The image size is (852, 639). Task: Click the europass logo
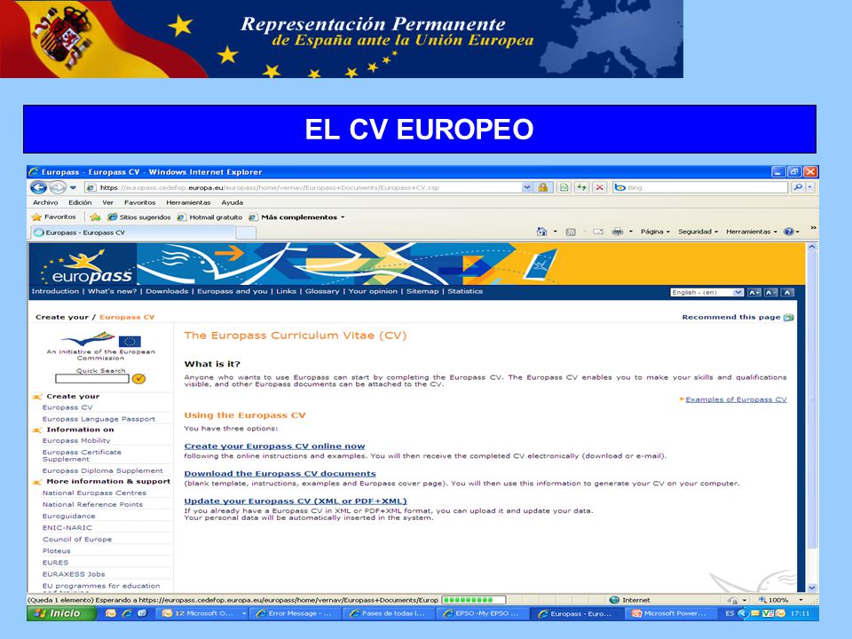click(x=87, y=268)
